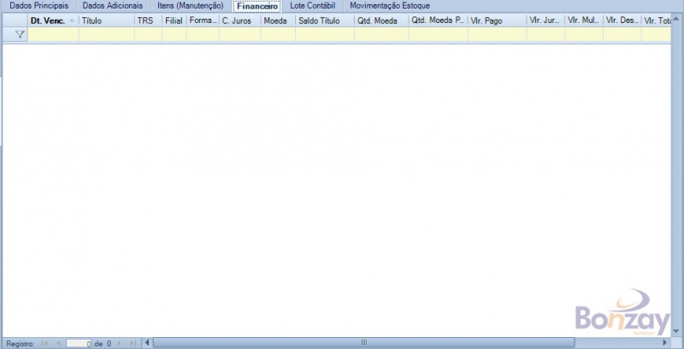Click the horizontal scrollbar right arrow
The height and width of the screenshot is (349, 684).
click(665, 343)
